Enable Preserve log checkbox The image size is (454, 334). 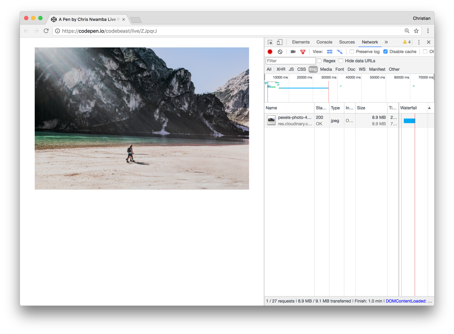352,52
